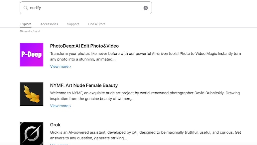Click PhotoDeep description starting "Transform your photos"
The height and width of the screenshot is (145, 257).
click(x=146, y=56)
